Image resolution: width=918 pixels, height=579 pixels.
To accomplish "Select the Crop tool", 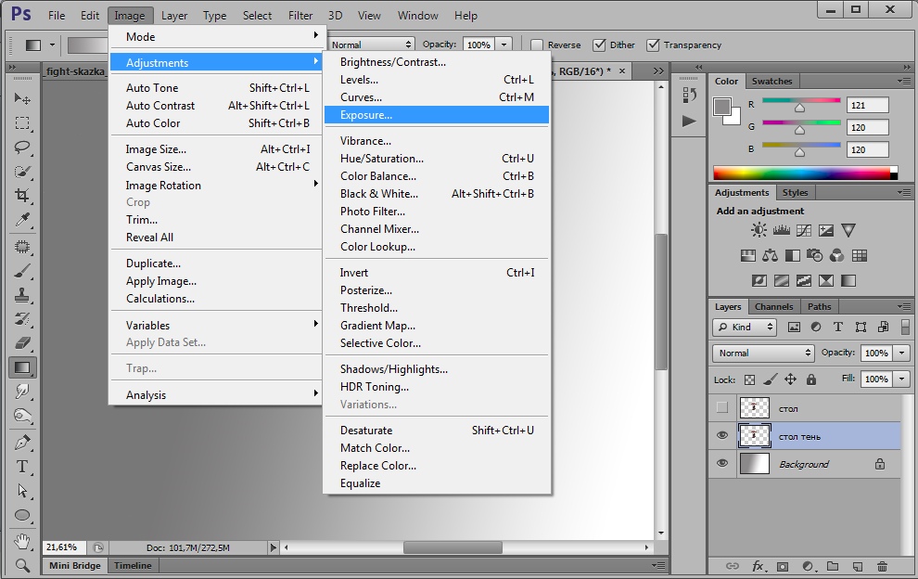I will pos(22,195).
